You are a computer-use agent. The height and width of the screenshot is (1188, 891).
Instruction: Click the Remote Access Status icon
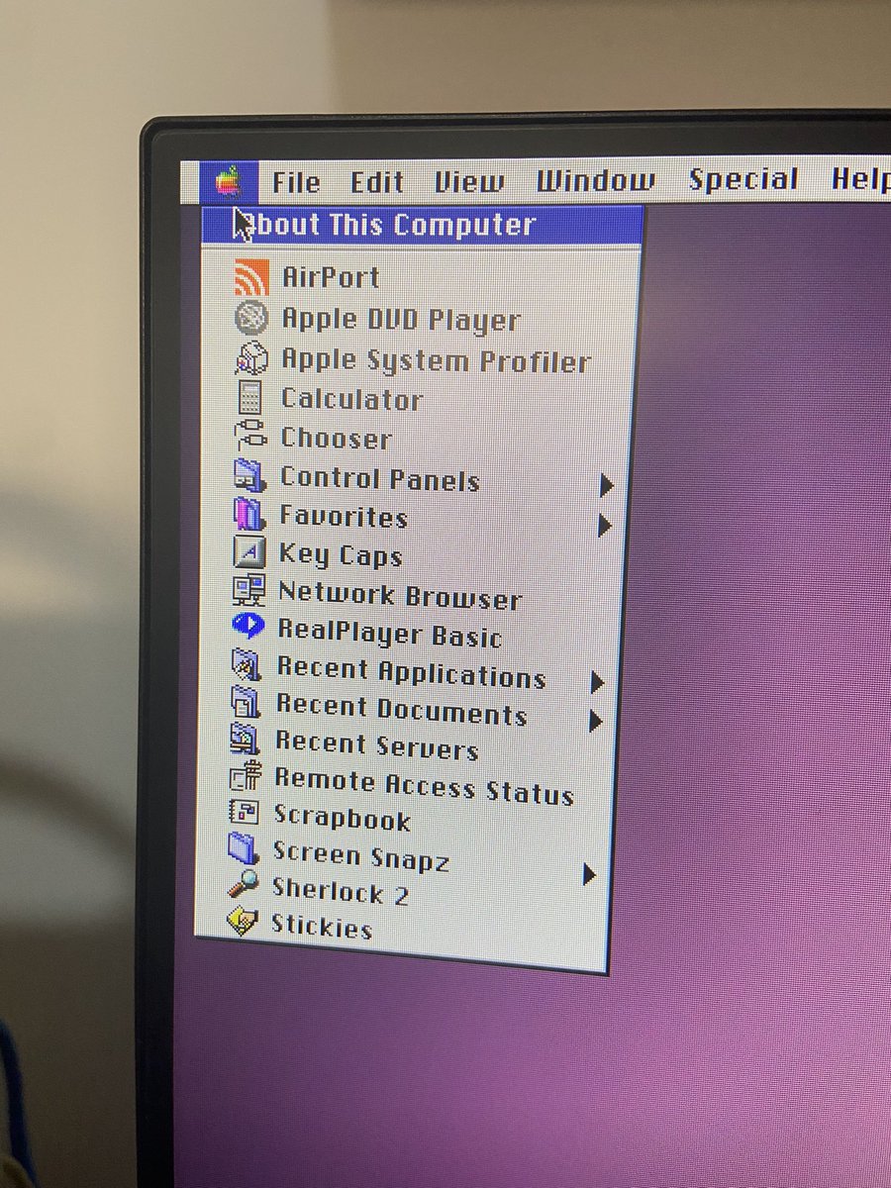tap(244, 777)
